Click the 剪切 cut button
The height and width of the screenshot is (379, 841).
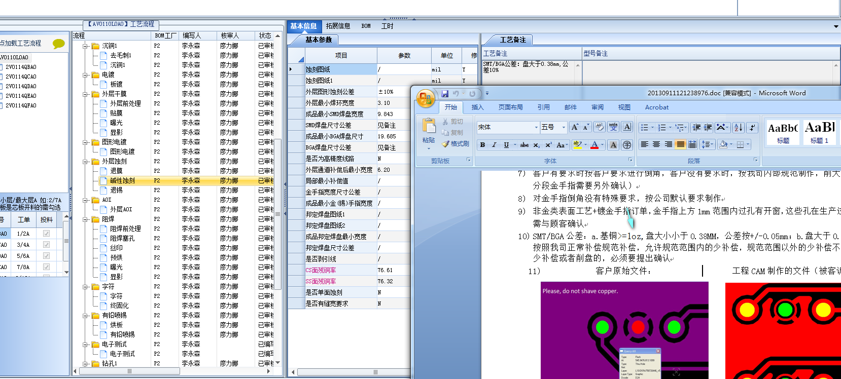(452, 122)
